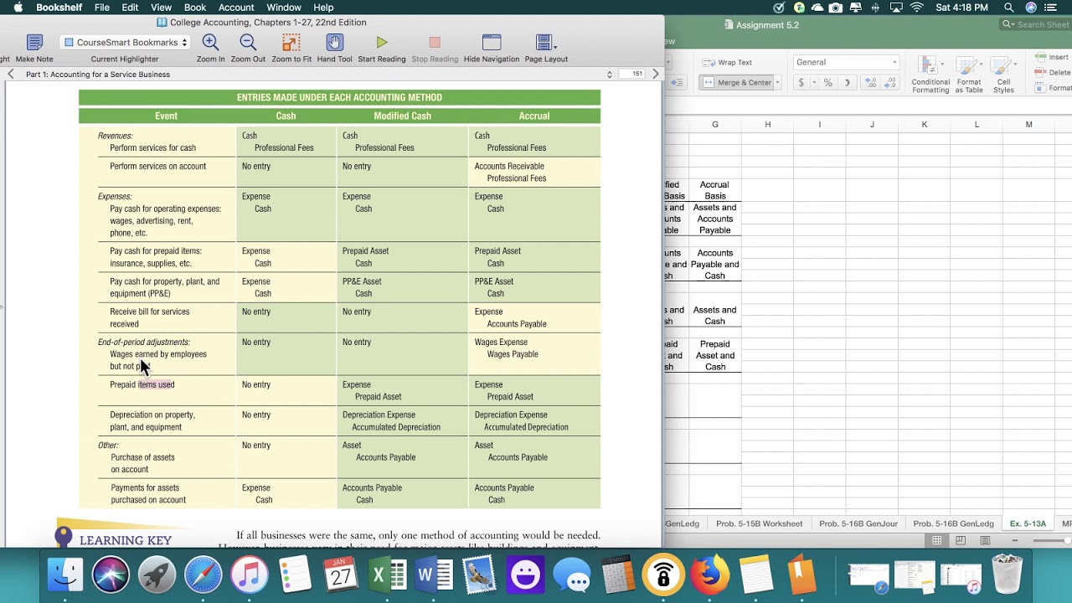This screenshot has height=603, width=1072.
Task: Click the Hide Navigation icon
Action: click(x=492, y=43)
